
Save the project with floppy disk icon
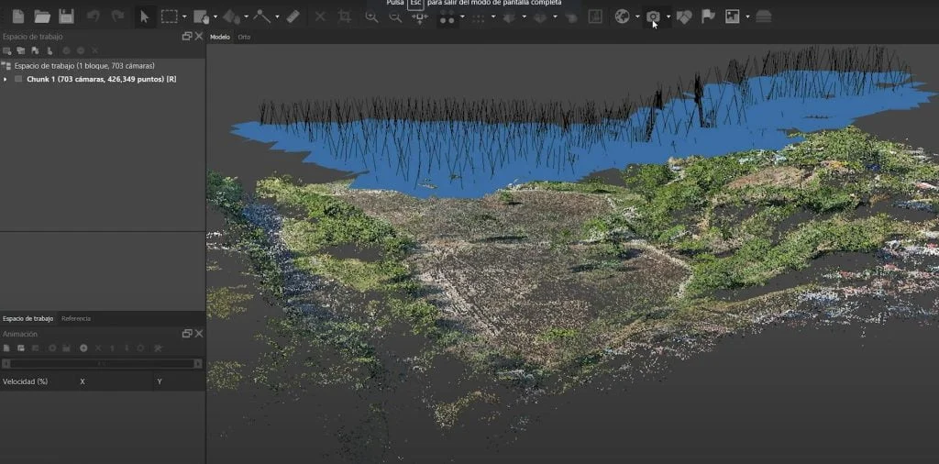(x=66, y=17)
